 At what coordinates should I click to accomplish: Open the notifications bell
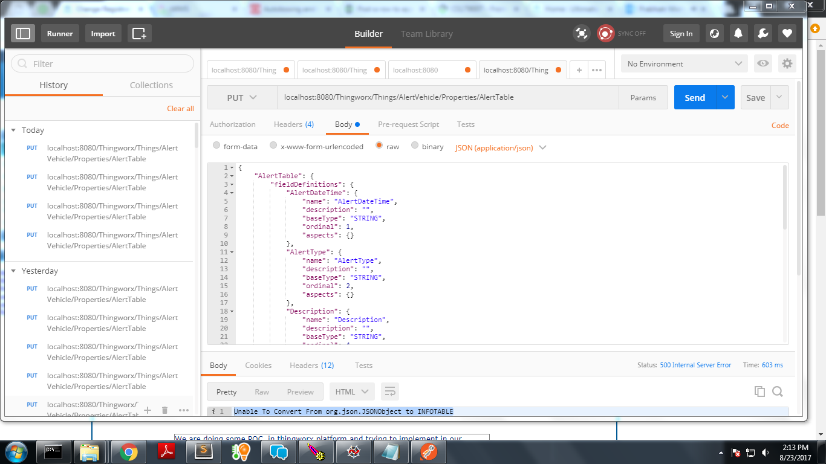point(738,33)
